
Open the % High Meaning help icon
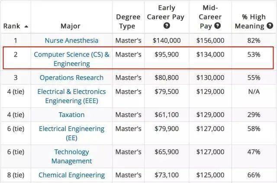[x=270, y=26]
